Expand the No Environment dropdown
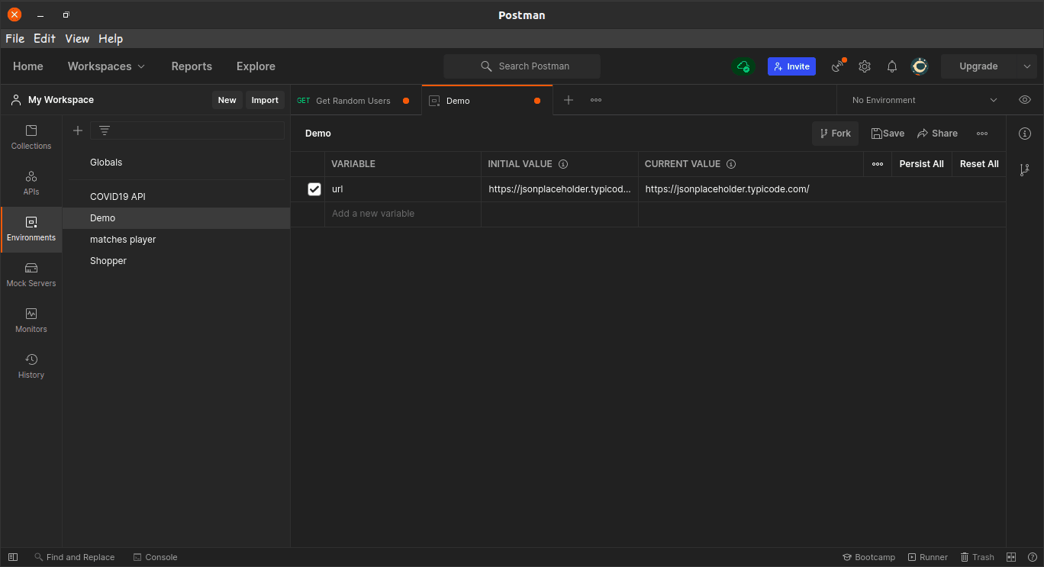 [925, 100]
